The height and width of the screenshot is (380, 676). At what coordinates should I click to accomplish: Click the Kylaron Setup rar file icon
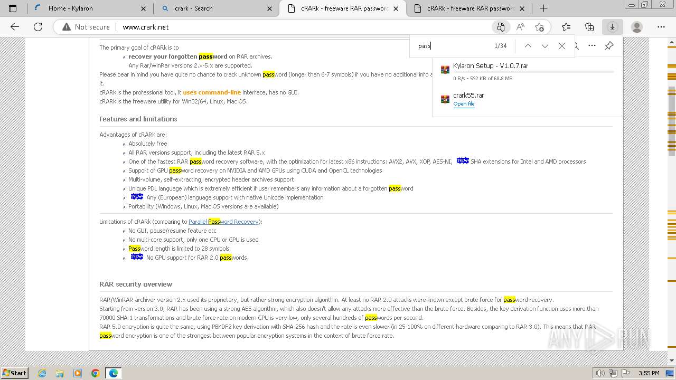(x=445, y=69)
